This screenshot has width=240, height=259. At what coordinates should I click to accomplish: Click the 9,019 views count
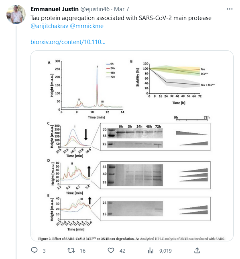coord(165,251)
